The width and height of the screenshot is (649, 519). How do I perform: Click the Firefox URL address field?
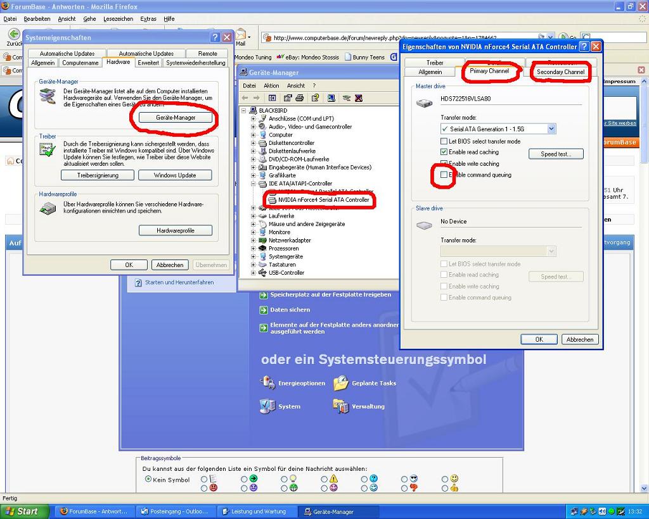[408, 37]
